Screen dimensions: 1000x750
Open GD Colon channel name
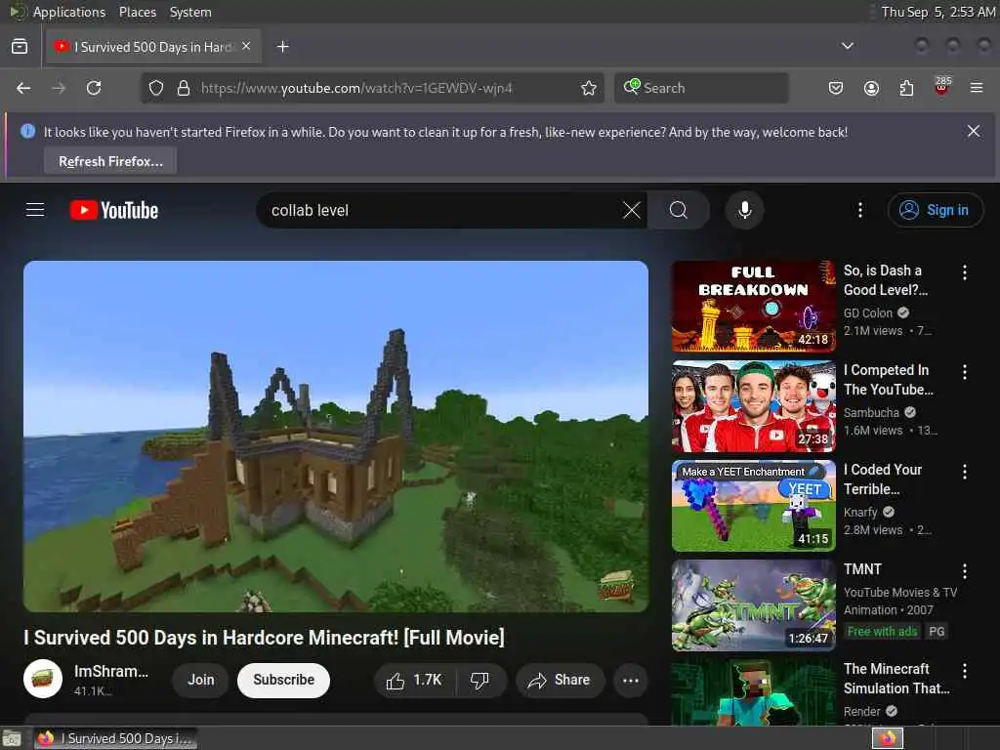point(868,313)
